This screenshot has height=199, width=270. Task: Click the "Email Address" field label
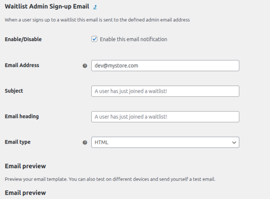(22, 65)
